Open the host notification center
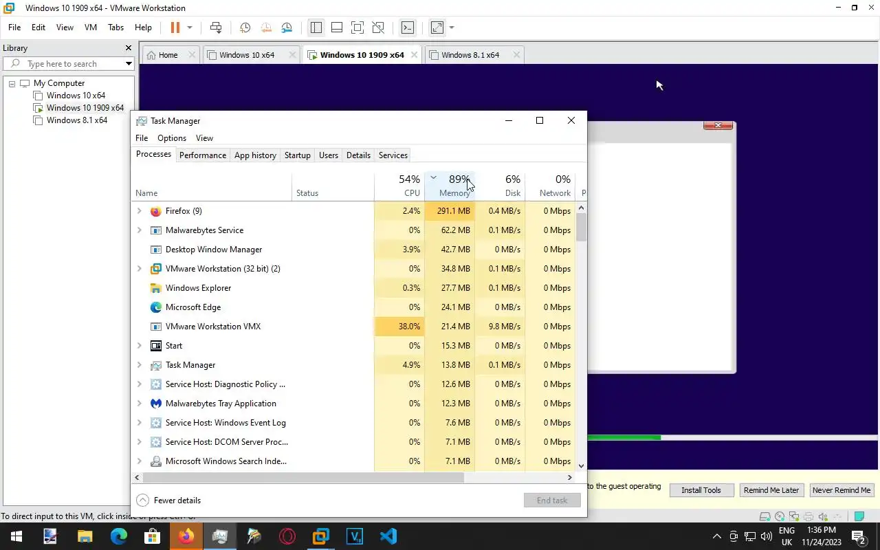Screen dimensions: 880x550 click(858, 536)
